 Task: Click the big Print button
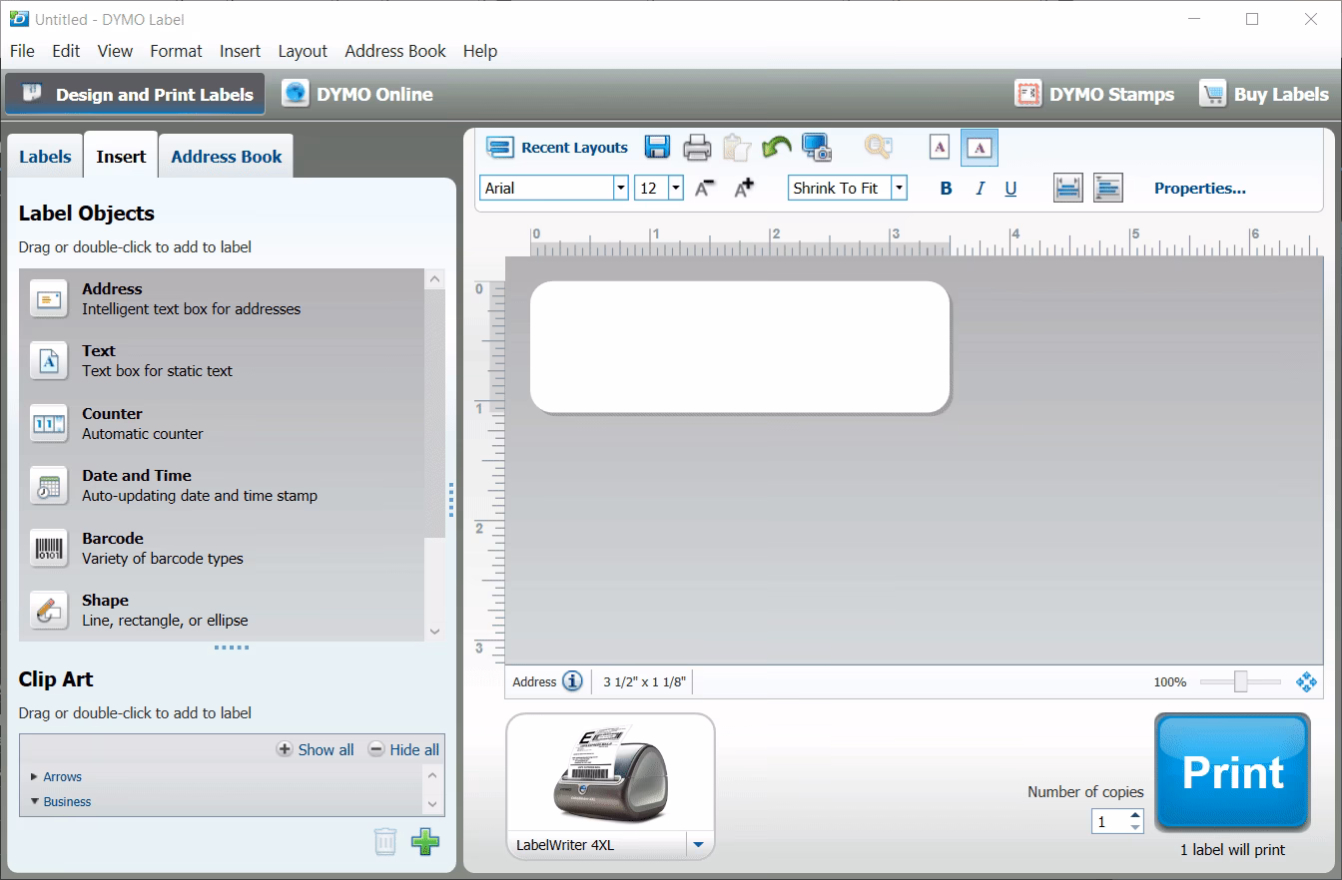(1232, 772)
